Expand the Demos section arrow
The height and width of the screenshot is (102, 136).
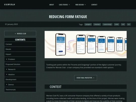click(7, 84)
